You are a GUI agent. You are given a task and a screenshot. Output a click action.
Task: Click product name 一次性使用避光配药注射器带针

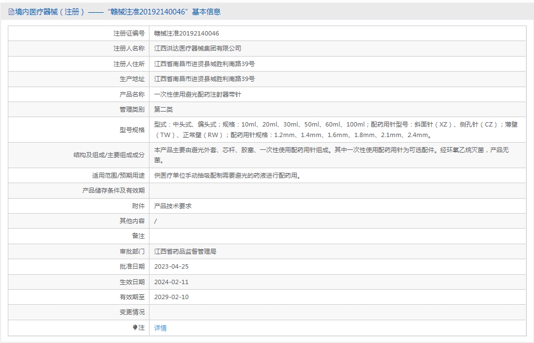[197, 94]
